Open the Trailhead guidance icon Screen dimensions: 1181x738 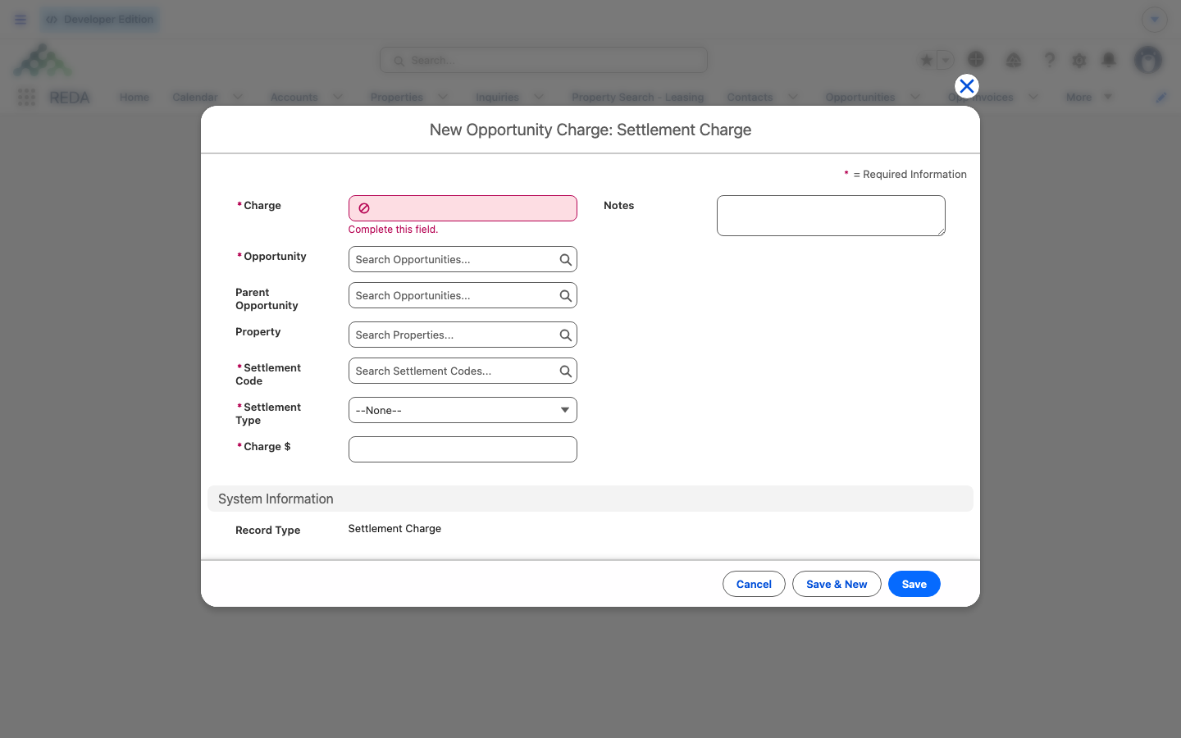point(1014,60)
